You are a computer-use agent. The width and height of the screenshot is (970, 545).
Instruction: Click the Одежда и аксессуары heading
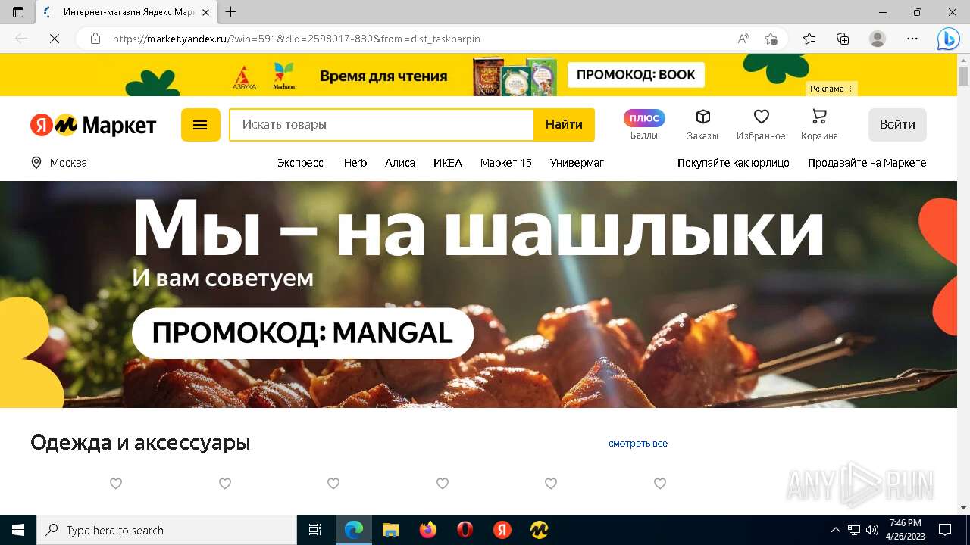tap(140, 443)
